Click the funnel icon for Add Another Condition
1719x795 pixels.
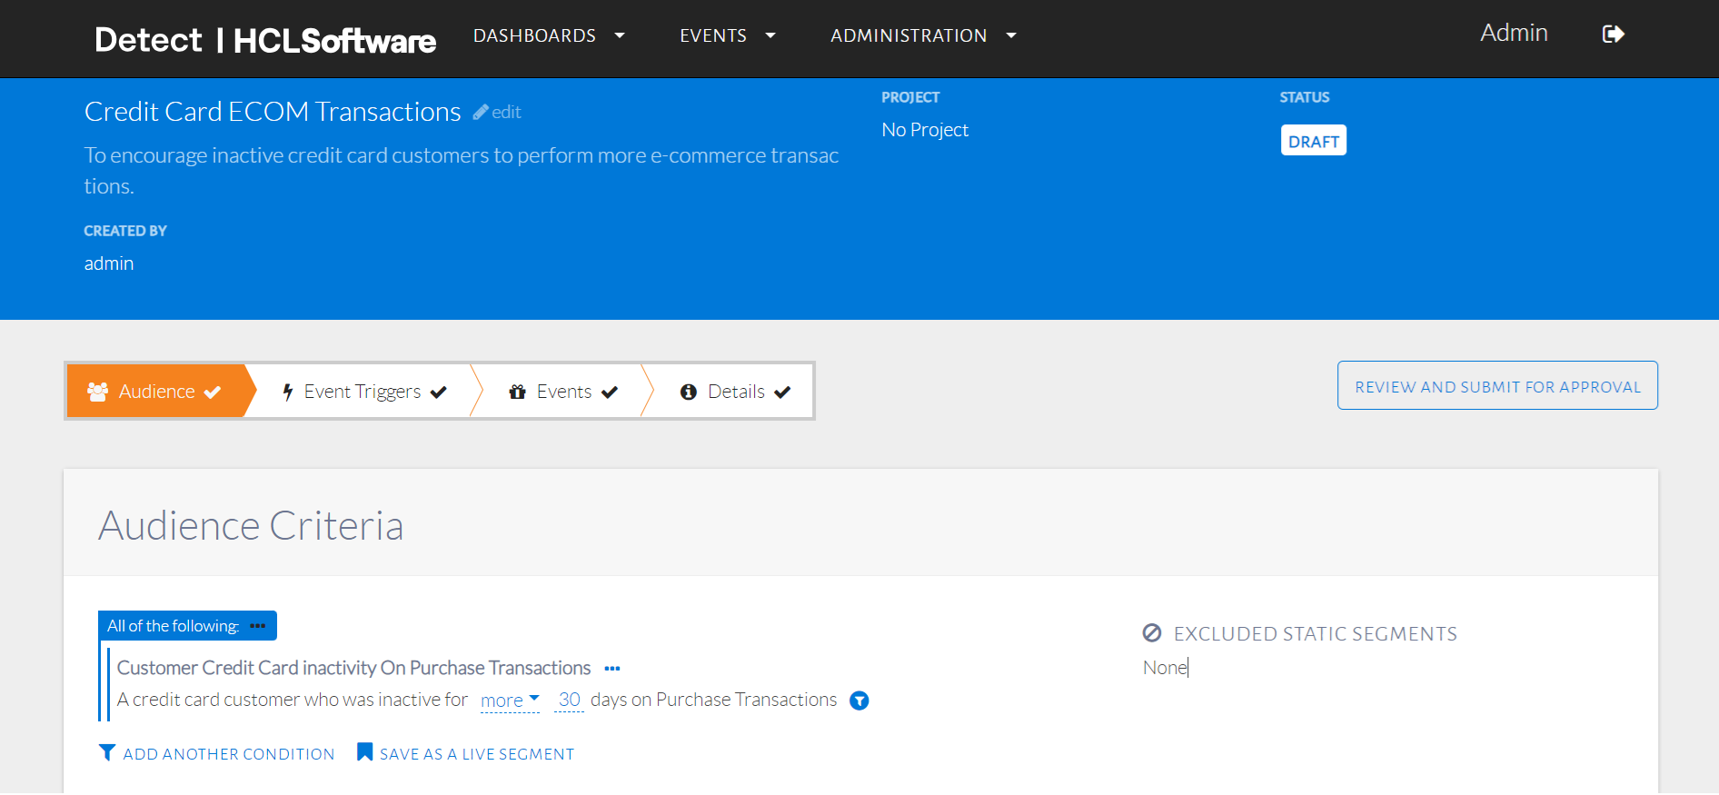click(x=107, y=753)
